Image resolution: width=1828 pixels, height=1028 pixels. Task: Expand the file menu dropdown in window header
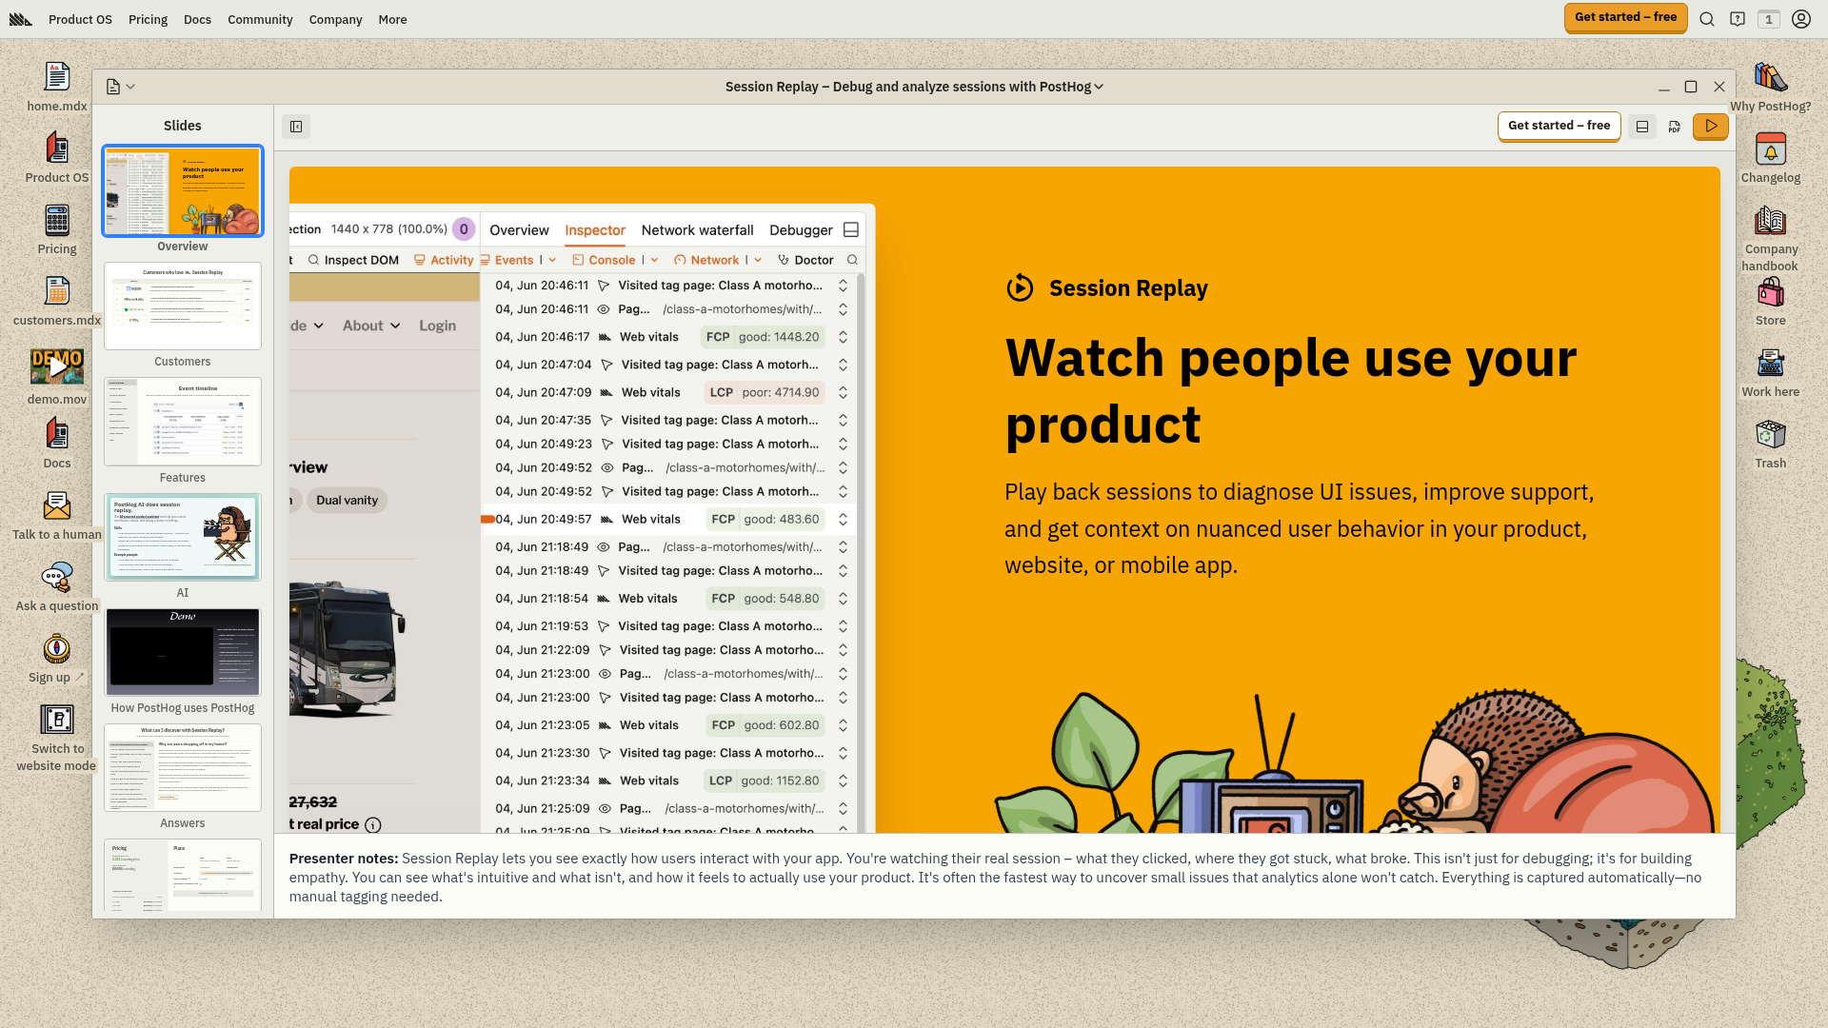[121, 87]
